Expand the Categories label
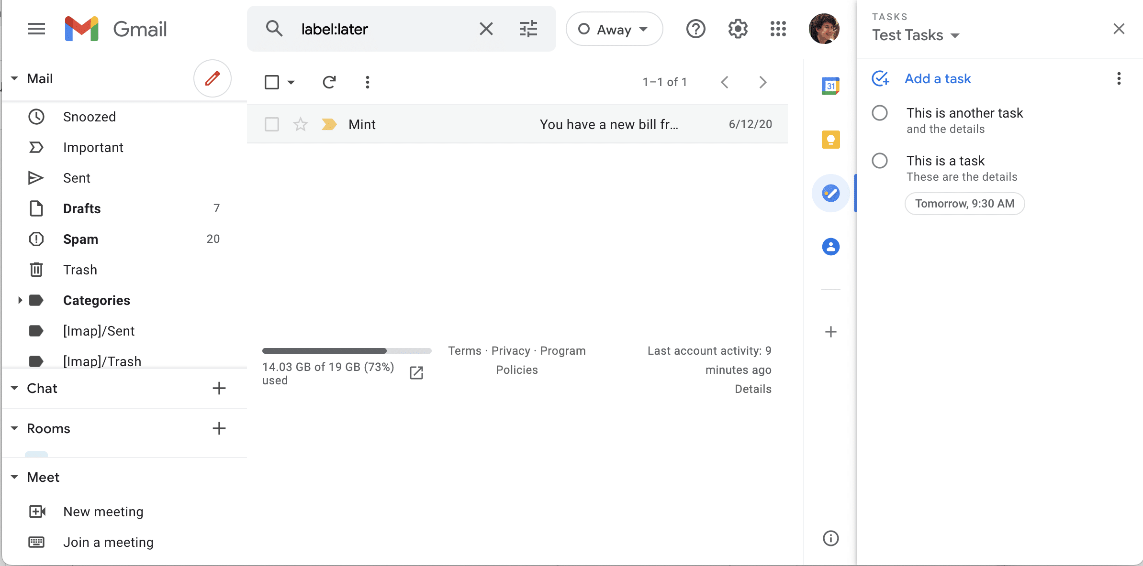Screen dimensions: 1143x566 pos(20,300)
